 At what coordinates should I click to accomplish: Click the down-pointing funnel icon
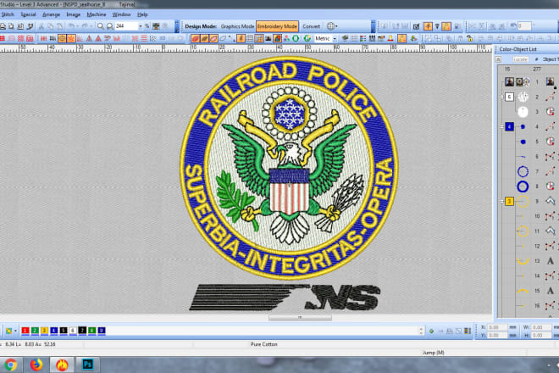click(x=437, y=26)
